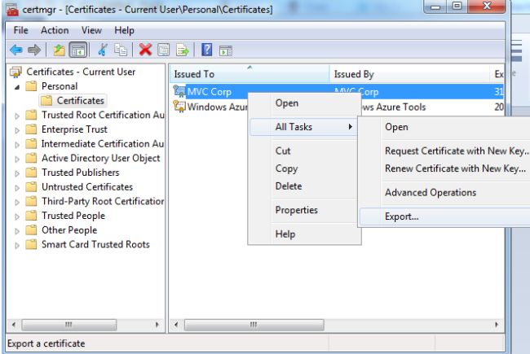Click the Cut scissors toolbar icon
Screen dimensions: 530x354
tap(103, 50)
